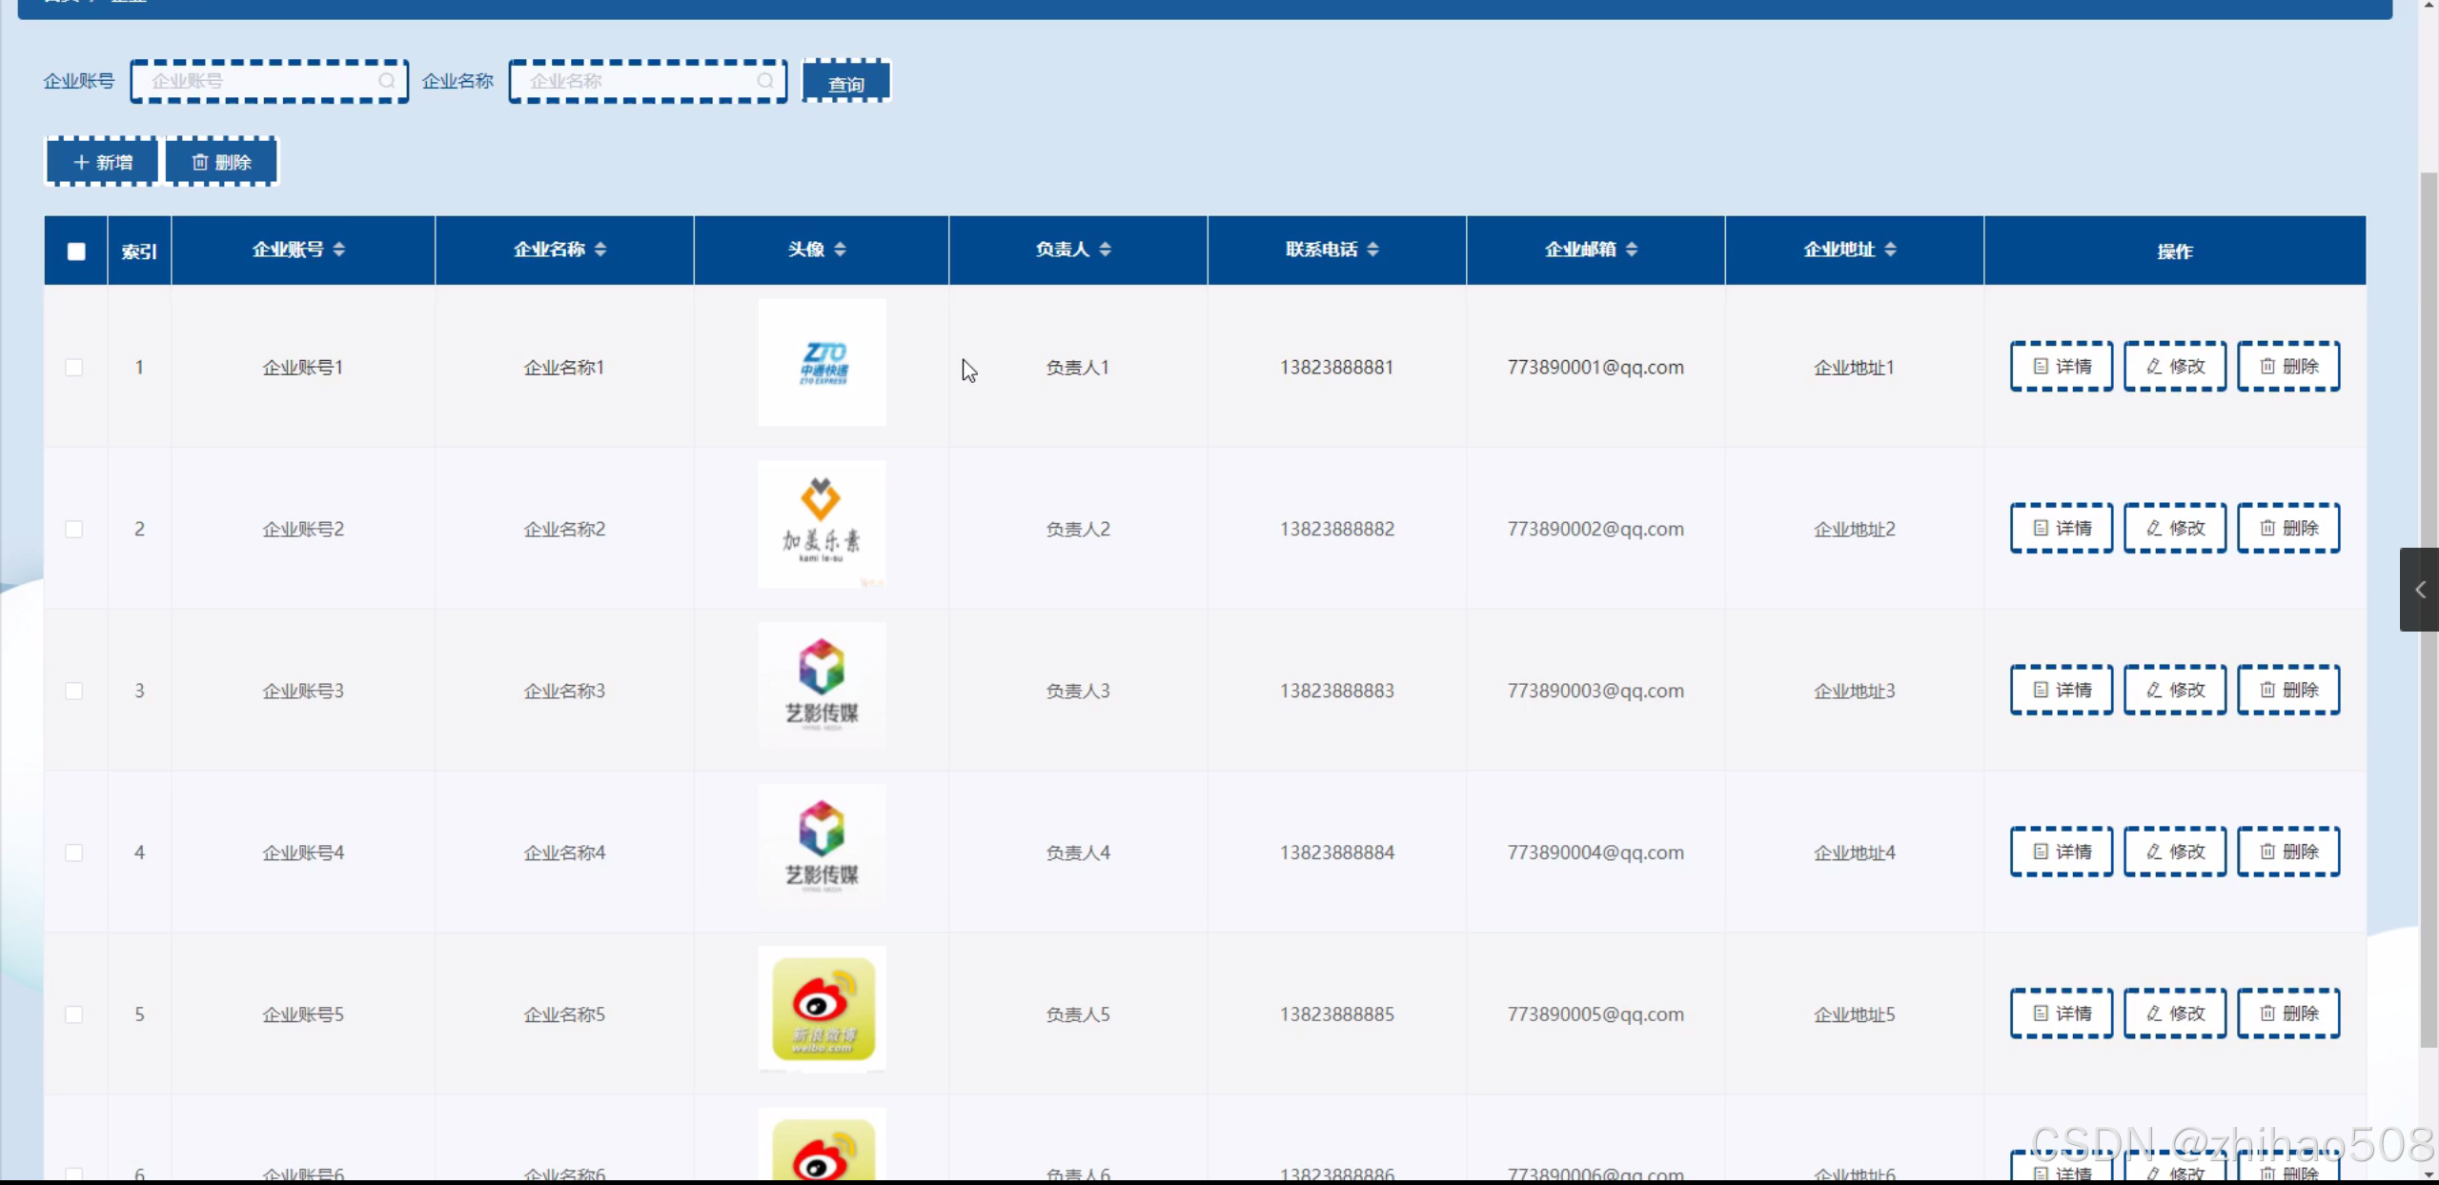Open 详情 for 企业账号4 row
Screen dimensions: 2439x1185
pos(2061,852)
